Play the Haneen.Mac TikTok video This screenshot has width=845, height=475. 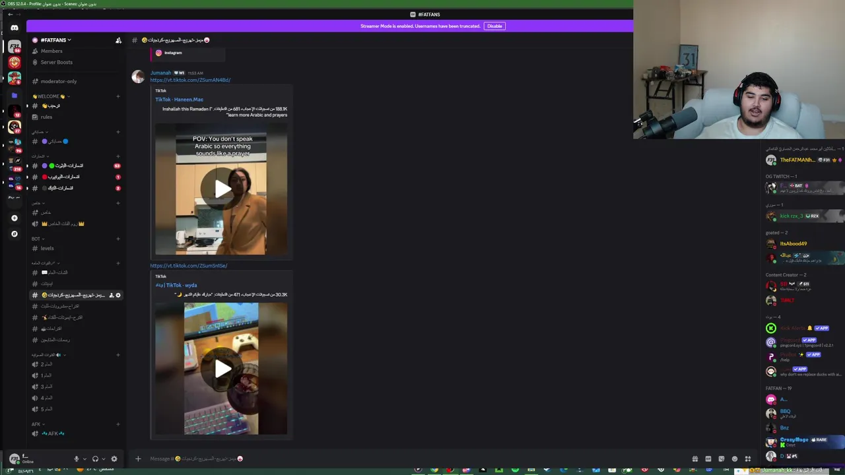pos(222,189)
